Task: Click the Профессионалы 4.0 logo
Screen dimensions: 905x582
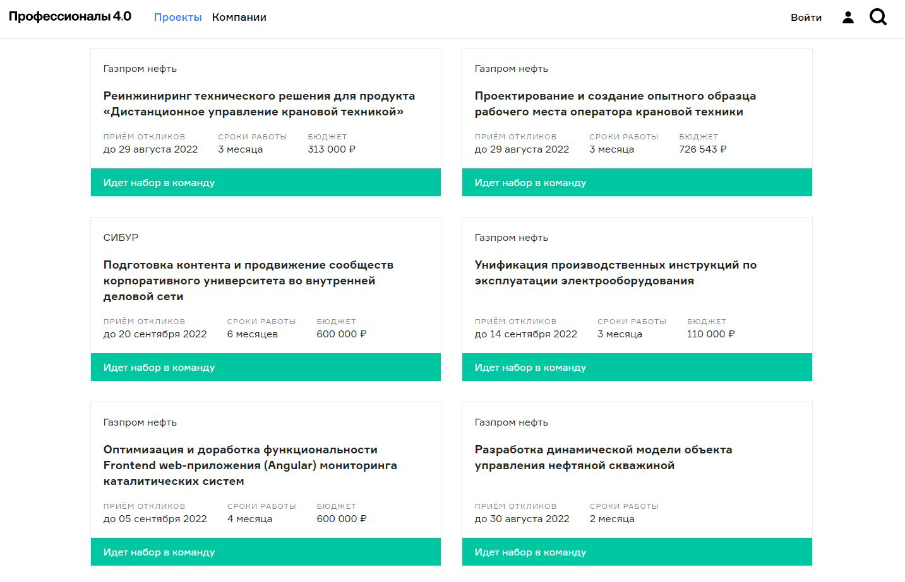Action: pos(70,16)
